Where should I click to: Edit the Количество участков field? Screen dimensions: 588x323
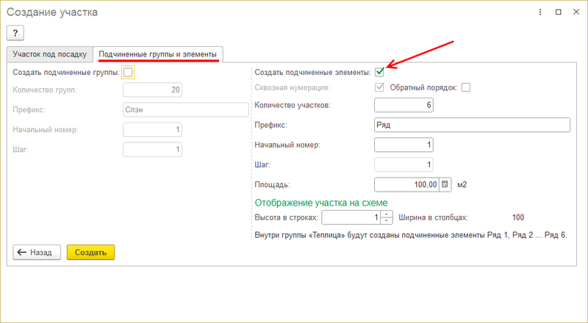click(x=404, y=105)
